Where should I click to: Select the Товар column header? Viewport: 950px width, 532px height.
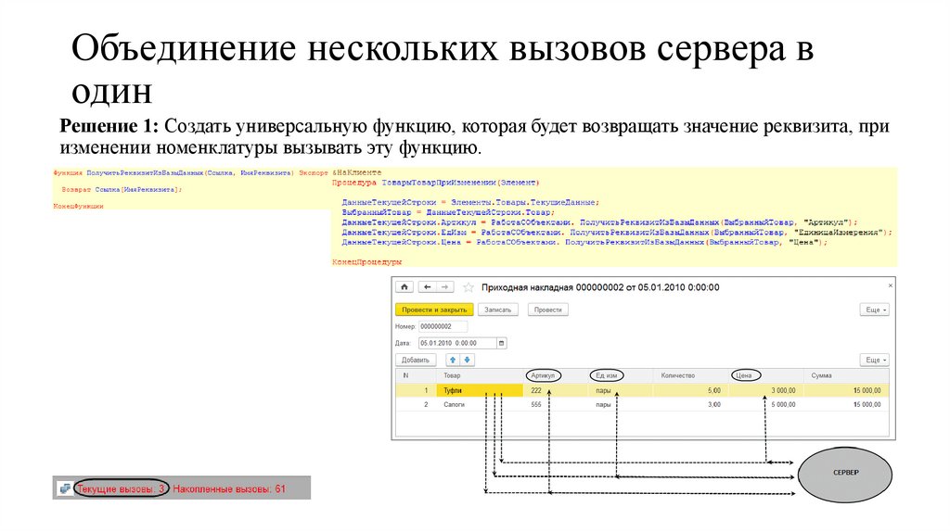pos(452,375)
